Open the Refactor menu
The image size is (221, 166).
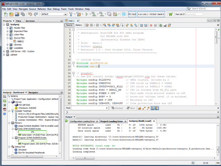click(x=42, y=9)
